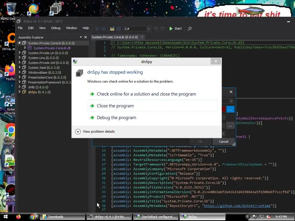Expand the System.Private.Xml (6.0.0.0) node
The height and width of the screenshot is (221, 295).
20,62
